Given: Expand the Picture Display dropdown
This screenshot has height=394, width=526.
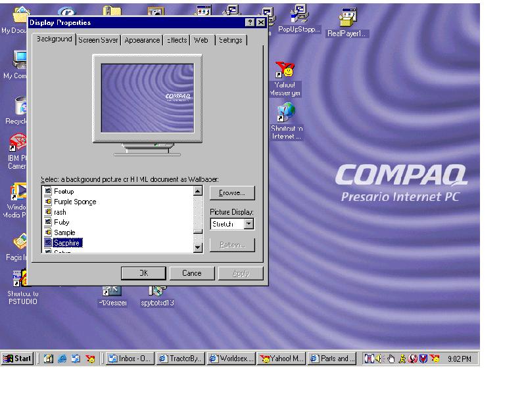Looking at the screenshot, I should (x=249, y=224).
